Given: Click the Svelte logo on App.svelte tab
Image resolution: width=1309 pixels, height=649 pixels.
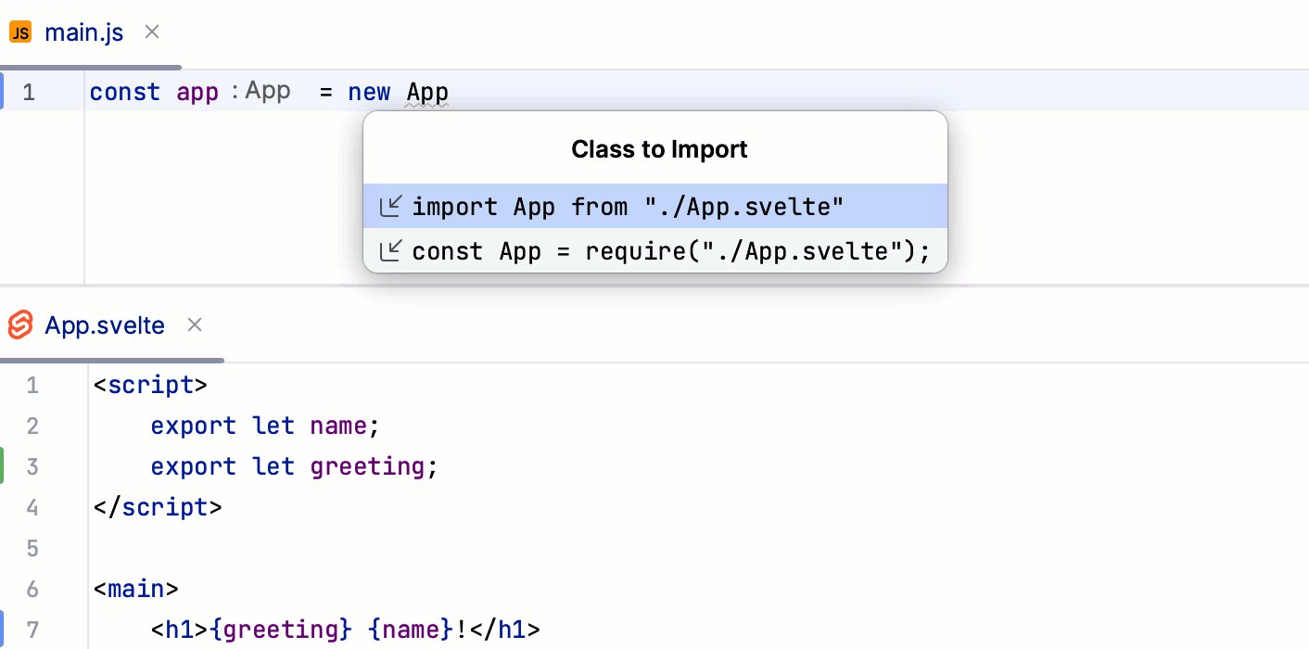Looking at the screenshot, I should click(x=19, y=325).
